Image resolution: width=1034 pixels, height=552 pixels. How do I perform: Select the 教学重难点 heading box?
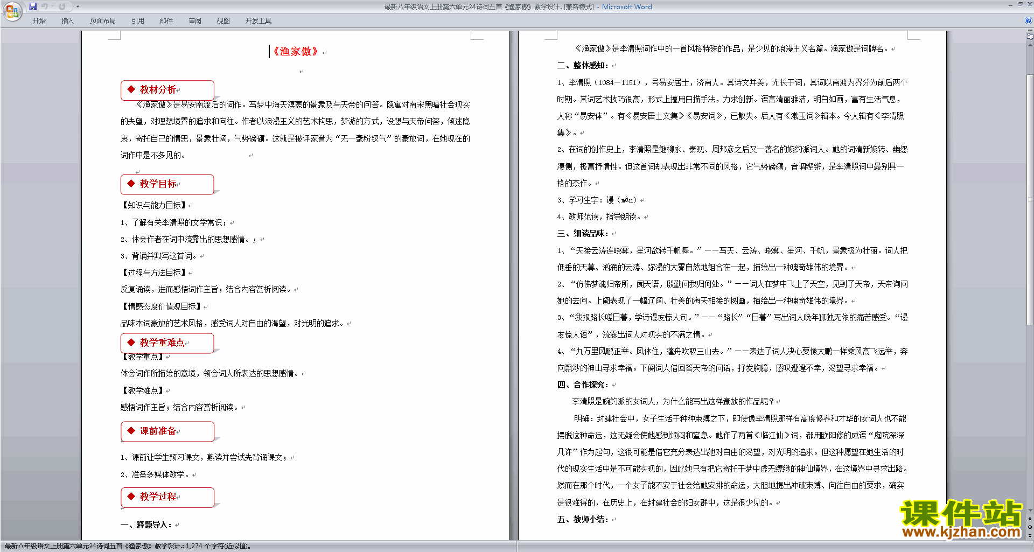tap(167, 343)
